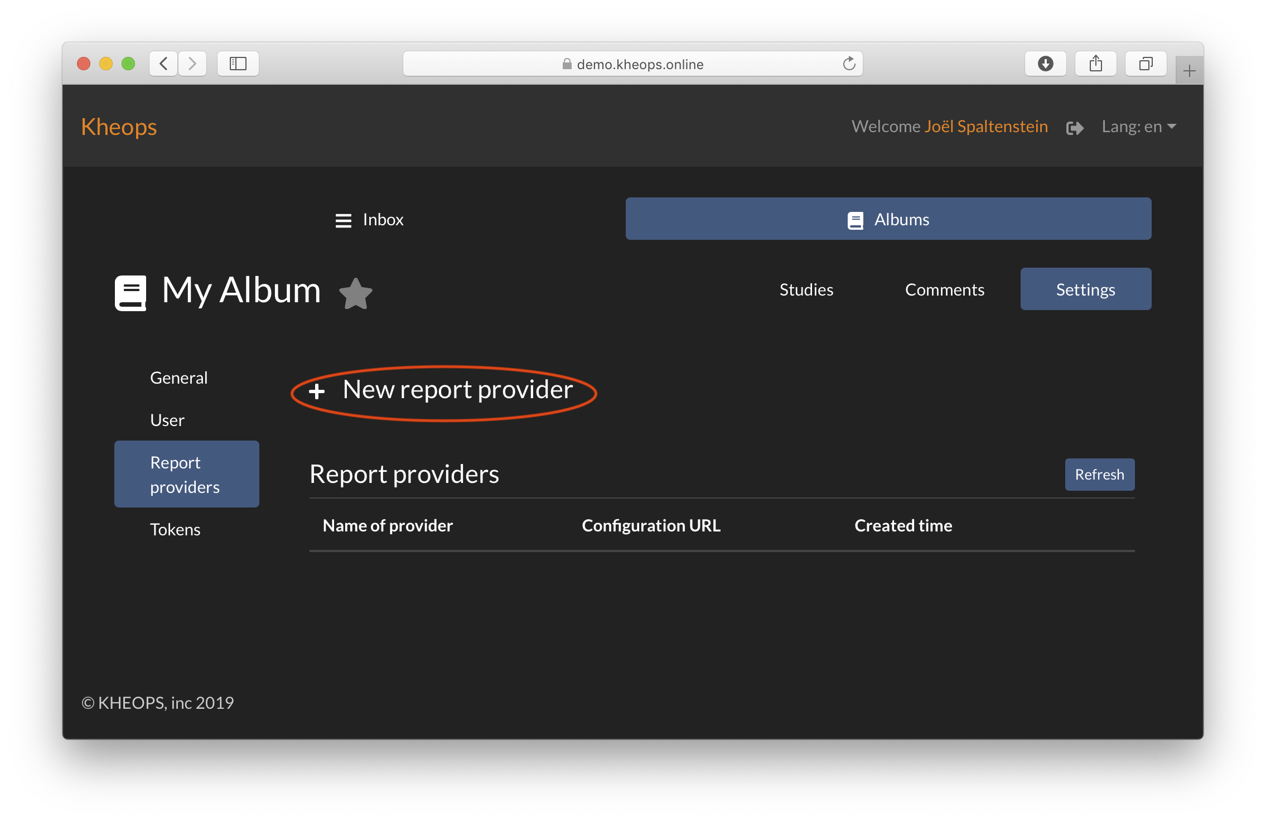Select the User section in settings

pyautogui.click(x=167, y=419)
